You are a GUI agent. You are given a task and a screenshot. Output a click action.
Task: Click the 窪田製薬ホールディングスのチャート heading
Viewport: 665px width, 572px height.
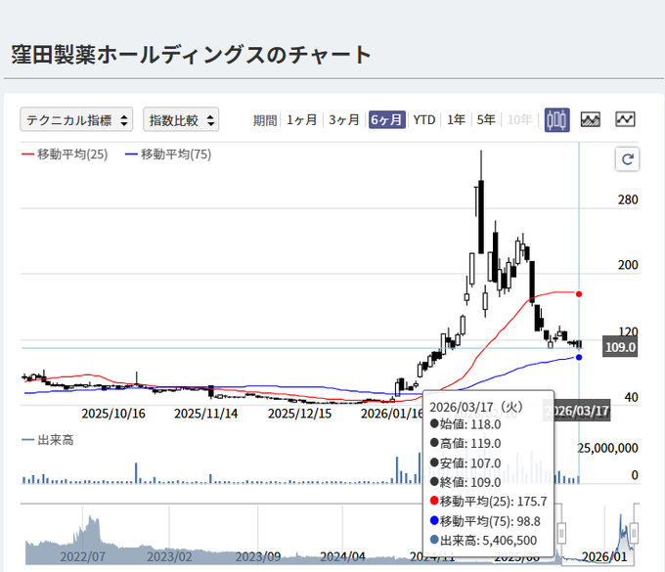[192, 55]
